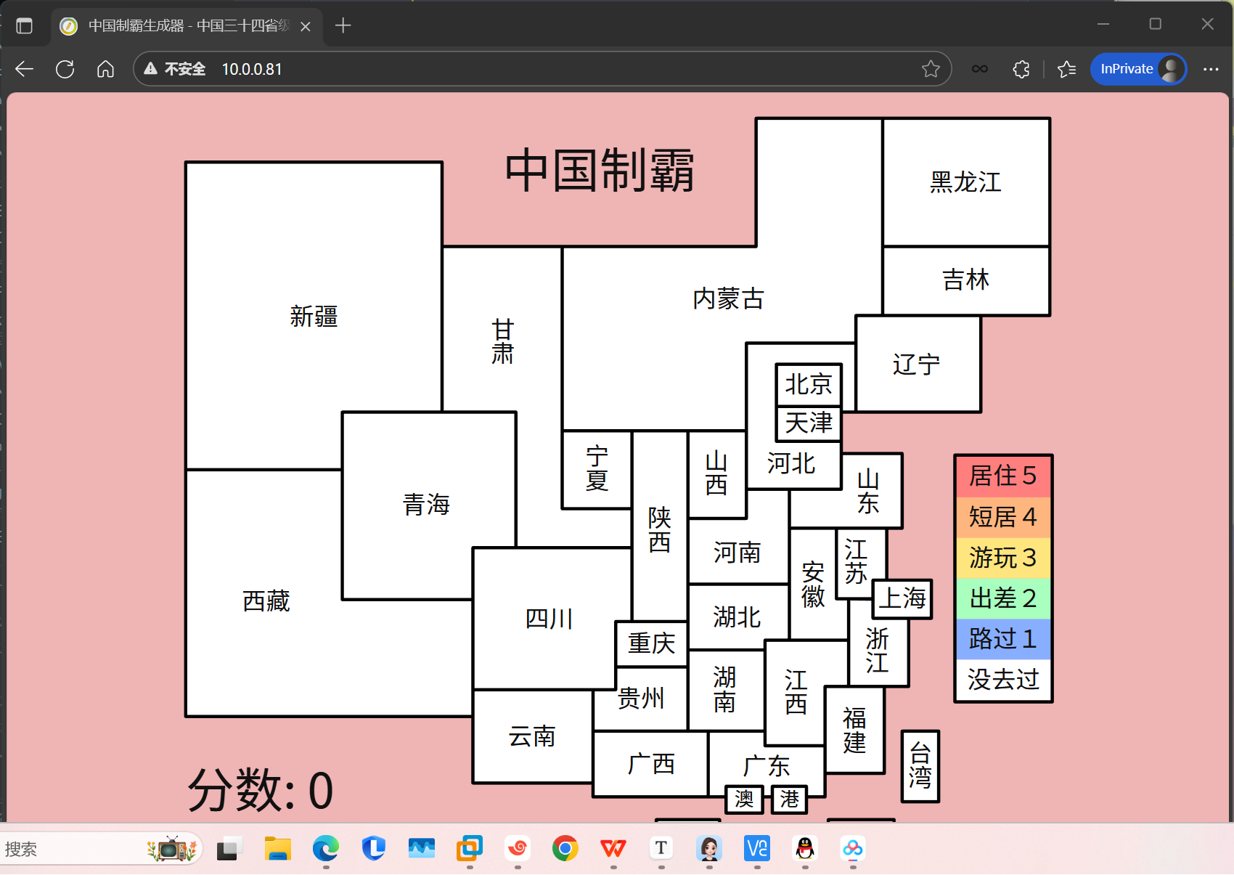The height and width of the screenshot is (875, 1234).
Task: Click the 云南 province block
Action: (532, 736)
